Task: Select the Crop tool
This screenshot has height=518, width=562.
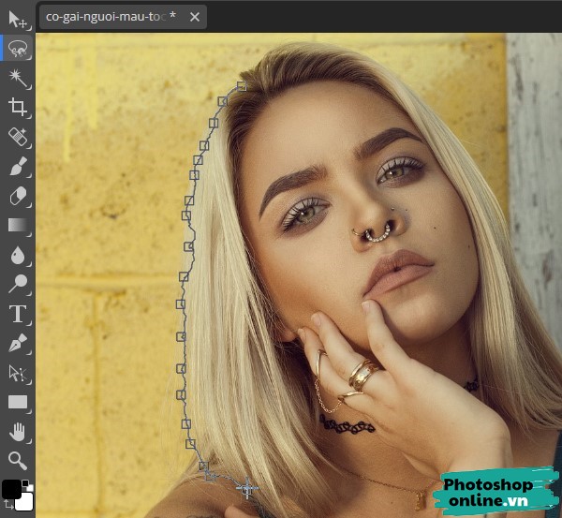Action: (17, 107)
